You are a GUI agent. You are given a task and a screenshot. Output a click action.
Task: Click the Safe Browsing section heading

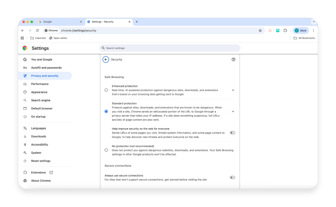114,77
